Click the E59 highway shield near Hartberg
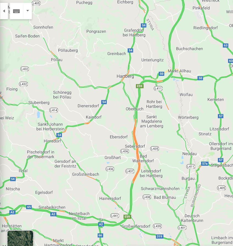The image size is (233, 246). (139, 86)
